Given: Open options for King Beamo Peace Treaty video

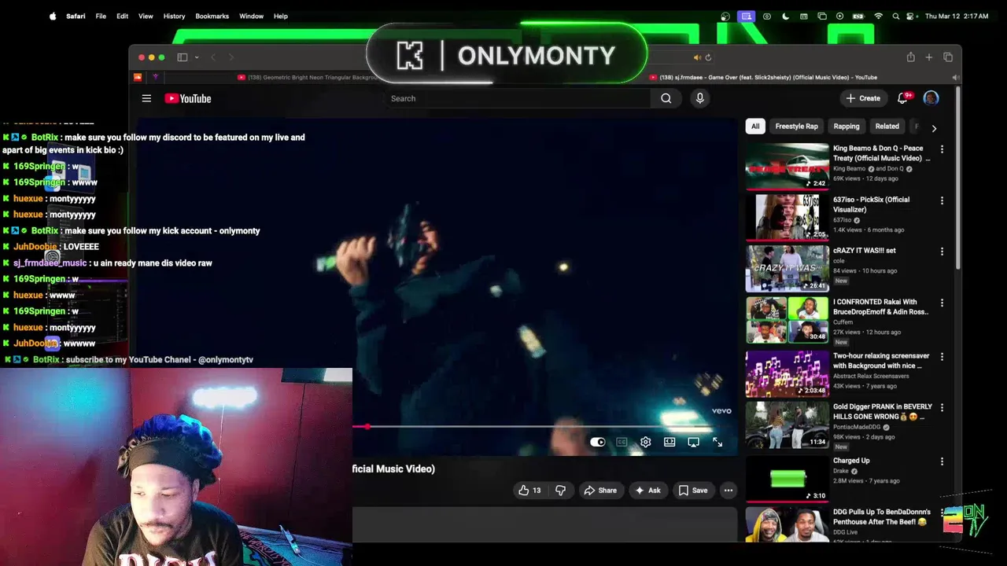Looking at the screenshot, I should (x=942, y=149).
